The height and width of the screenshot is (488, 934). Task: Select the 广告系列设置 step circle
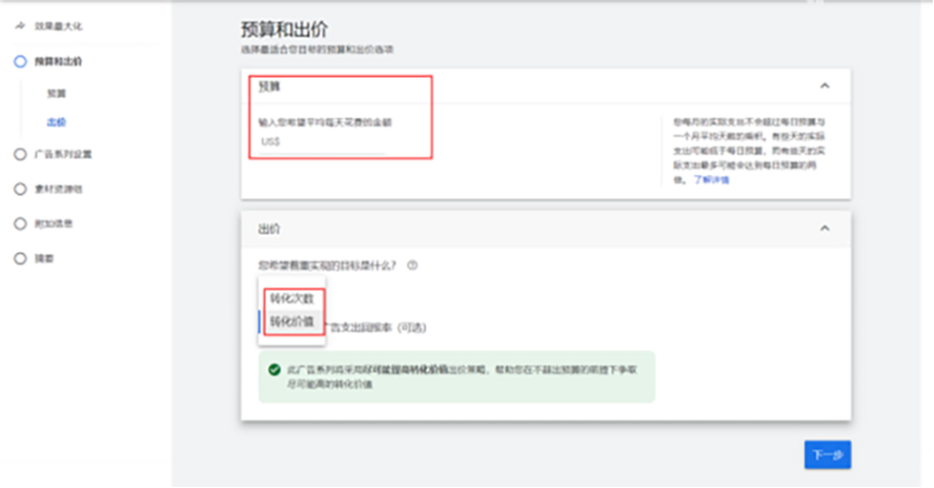coord(19,154)
